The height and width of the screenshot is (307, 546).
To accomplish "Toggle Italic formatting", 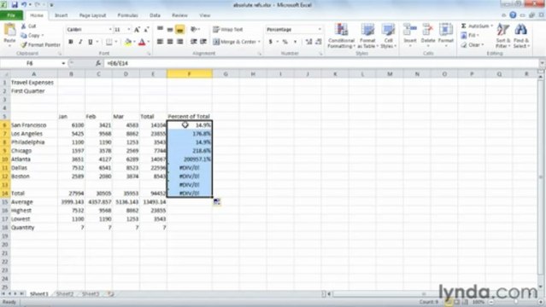I will (80, 42).
